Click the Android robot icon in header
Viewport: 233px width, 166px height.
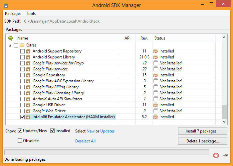pyautogui.click(x=10, y=38)
